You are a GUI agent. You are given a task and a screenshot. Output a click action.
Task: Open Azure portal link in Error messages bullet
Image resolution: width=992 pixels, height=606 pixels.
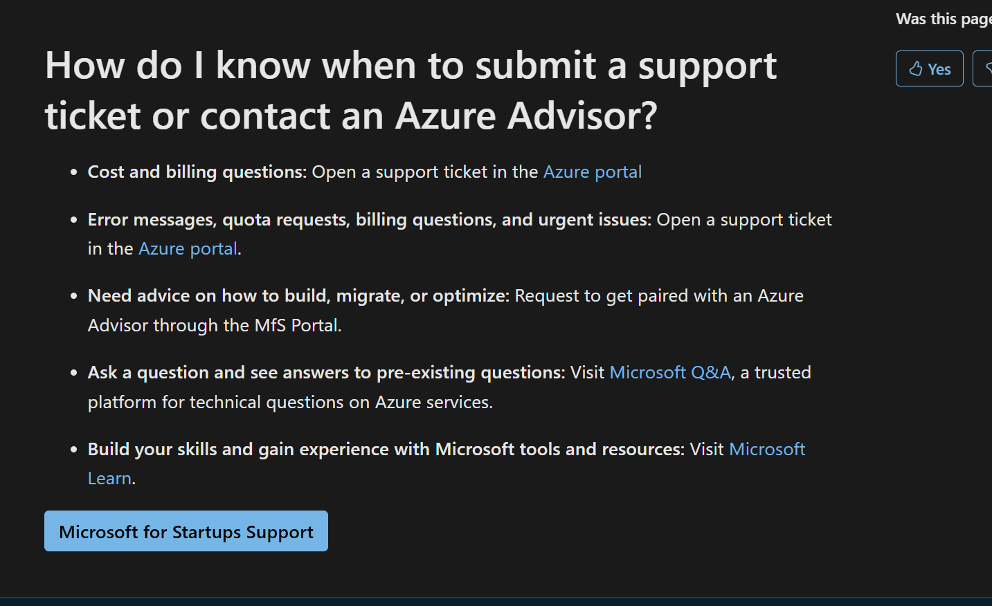(x=188, y=248)
